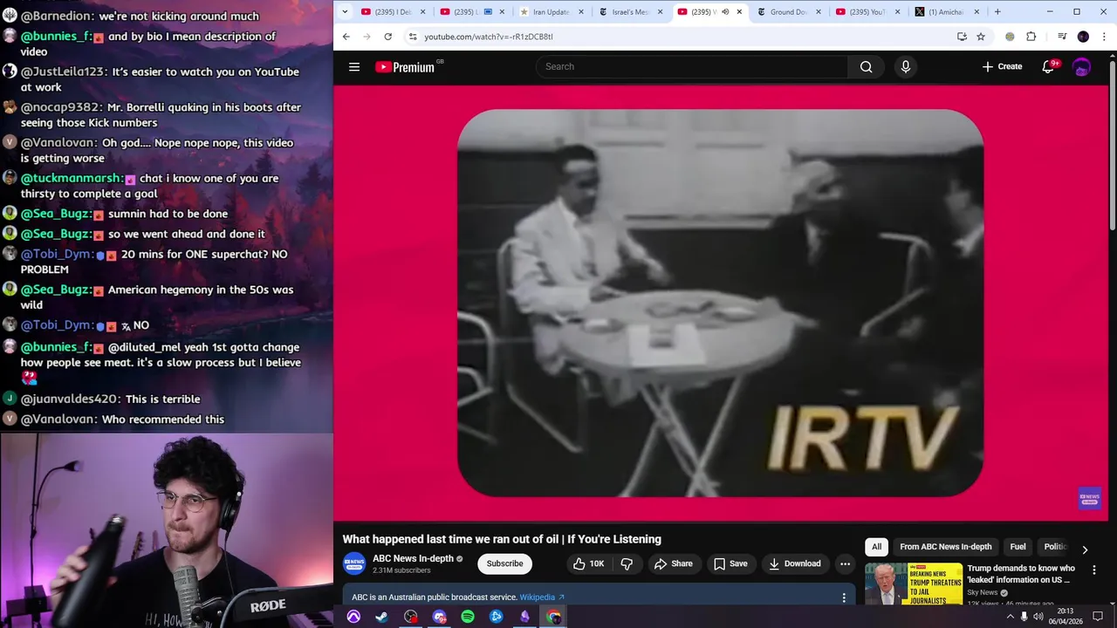Close the Ground Dow tab
Screen dimensions: 1117x628
(x=818, y=12)
